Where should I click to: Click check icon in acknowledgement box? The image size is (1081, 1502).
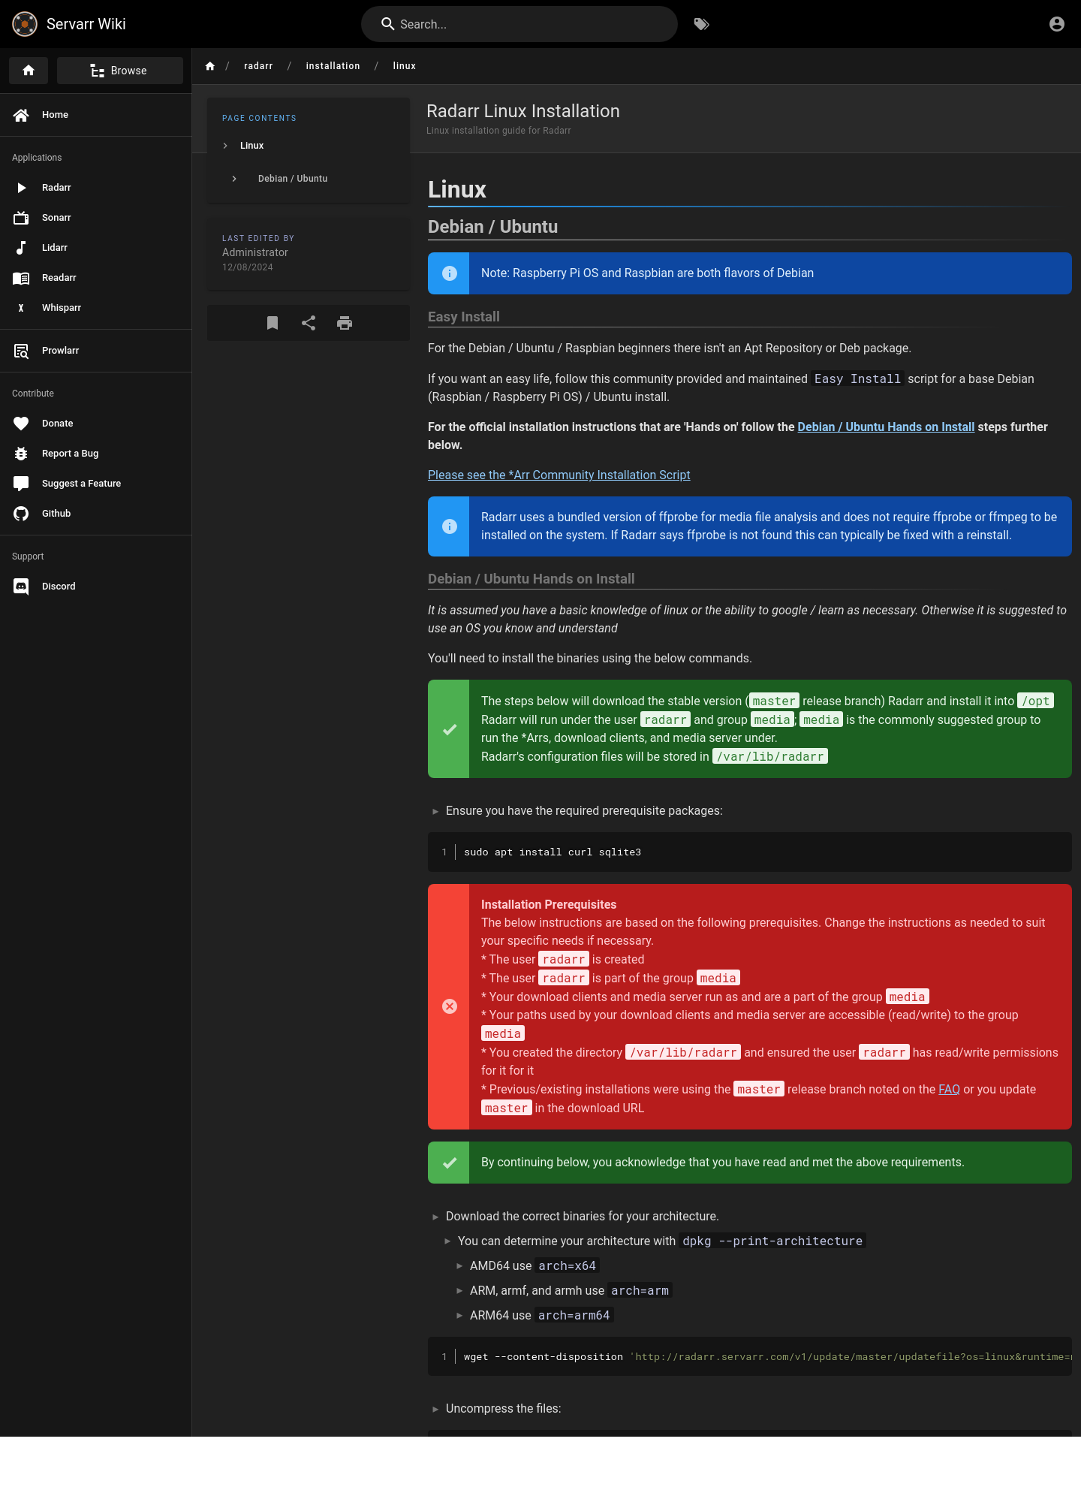coord(450,1163)
